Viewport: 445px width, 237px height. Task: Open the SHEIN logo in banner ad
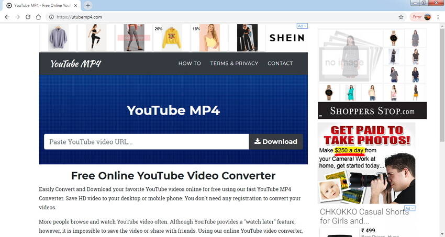287,38
